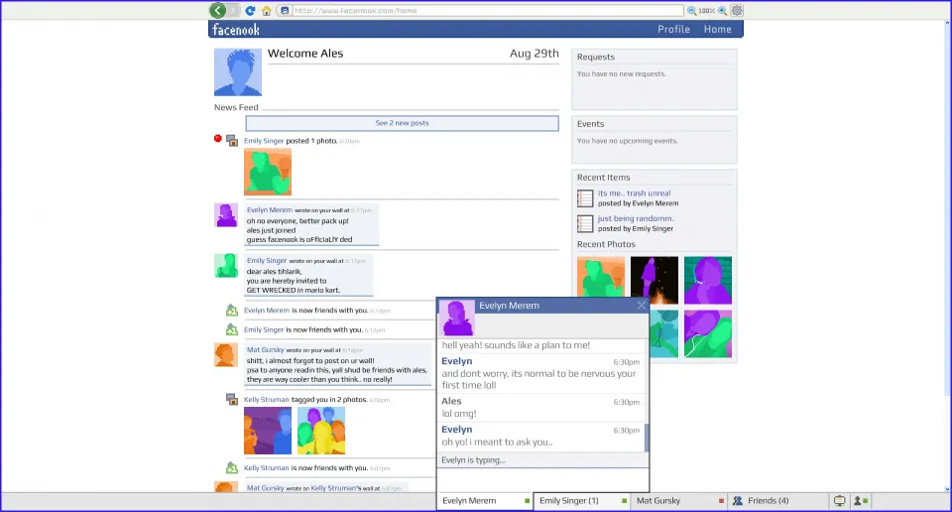The height and width of the screenshot is (512, 952).
Task: Click Kelly Struman in 'is now friends with you'
Action: 266,468
